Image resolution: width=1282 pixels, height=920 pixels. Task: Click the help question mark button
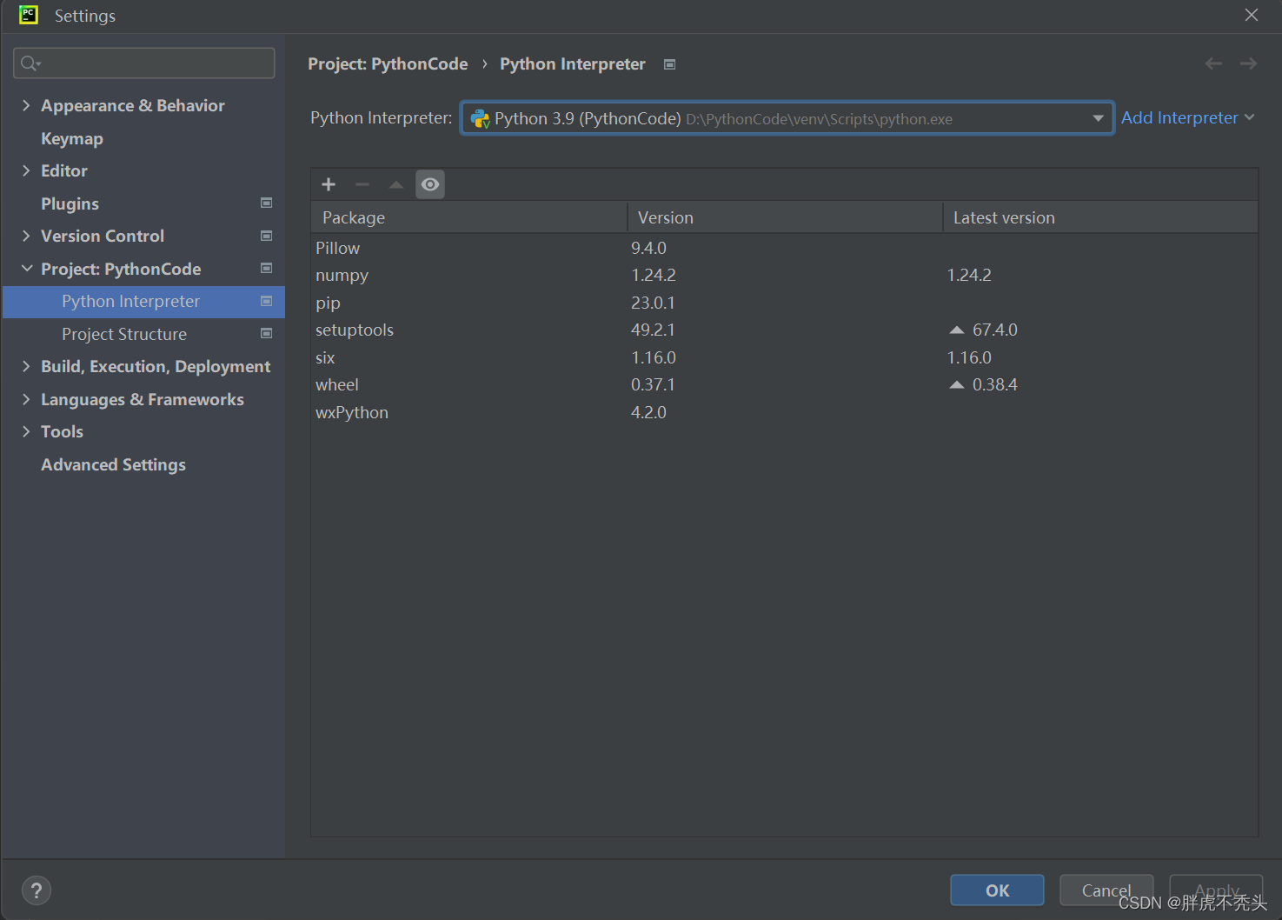coord(37,890)
